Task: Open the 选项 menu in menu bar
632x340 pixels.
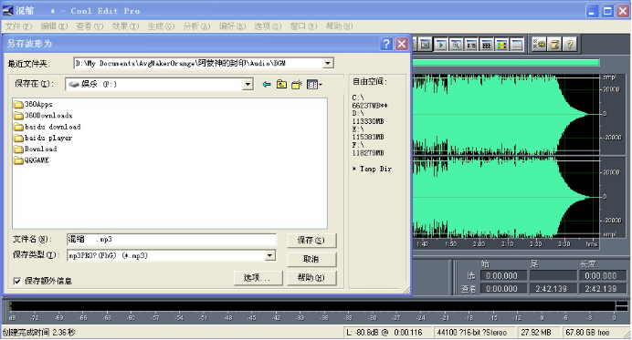Action: (x=268, y=26)
